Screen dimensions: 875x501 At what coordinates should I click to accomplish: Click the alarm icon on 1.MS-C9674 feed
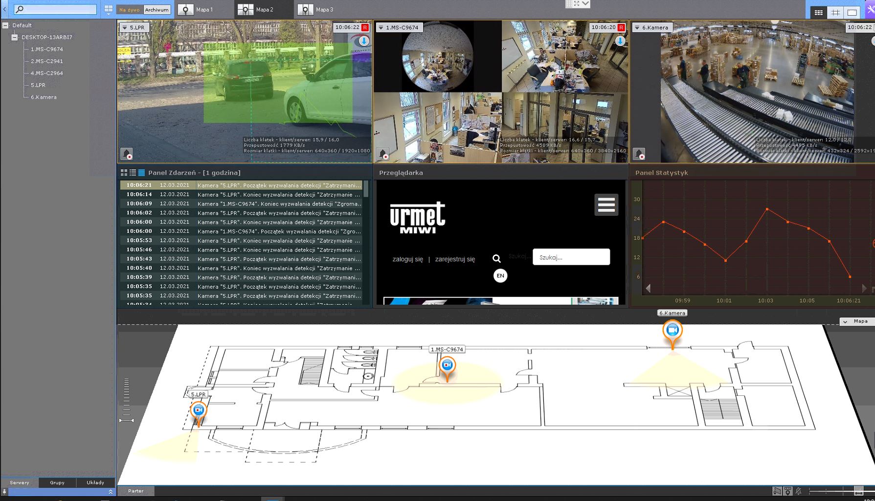383,154
